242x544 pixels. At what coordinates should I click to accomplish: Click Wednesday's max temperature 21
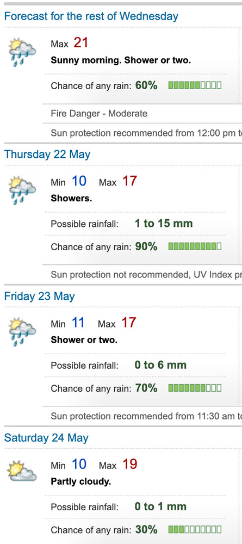click(81, 42)
